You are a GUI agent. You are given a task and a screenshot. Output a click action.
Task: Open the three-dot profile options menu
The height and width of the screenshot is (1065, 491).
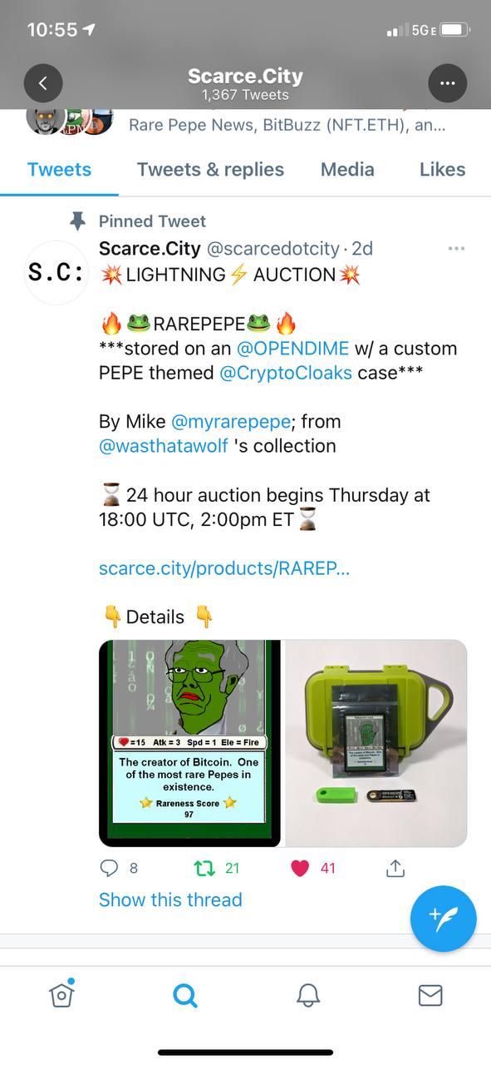[447, 83]
